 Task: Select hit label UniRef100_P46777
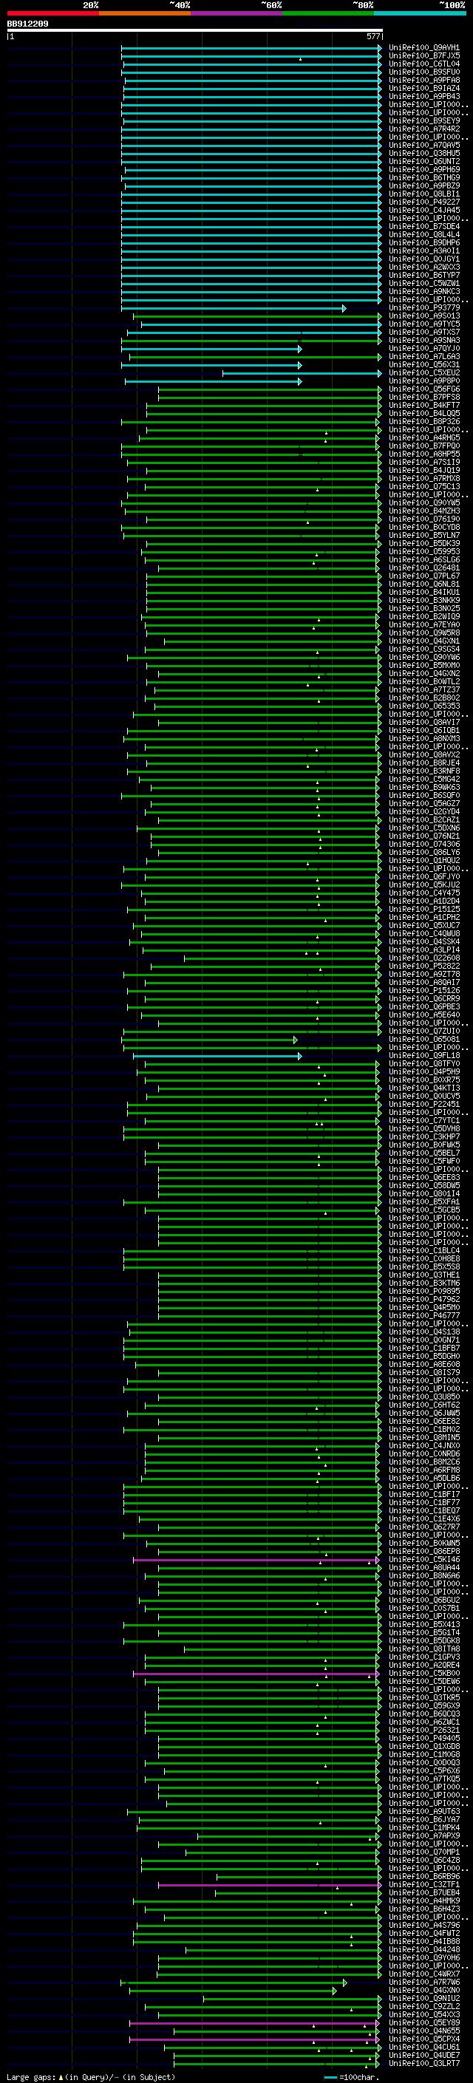point(424,1315)
